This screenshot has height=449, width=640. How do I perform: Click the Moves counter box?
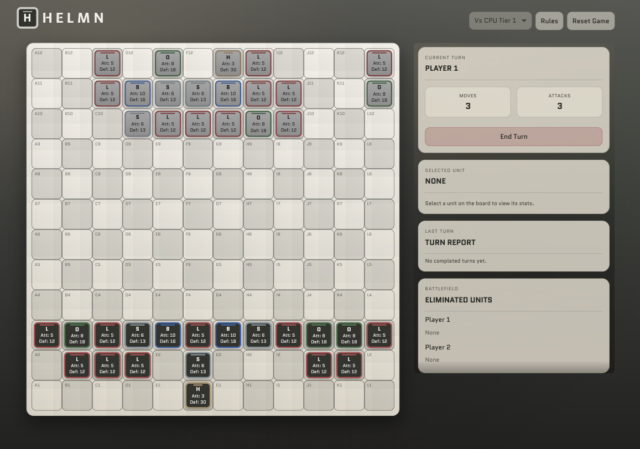point(468,102)
